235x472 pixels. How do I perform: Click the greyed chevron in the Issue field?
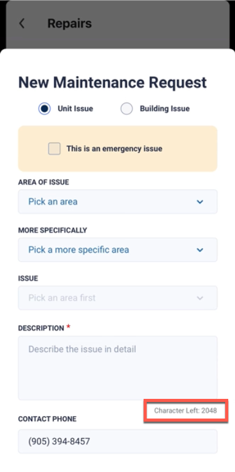click(200, 298)
